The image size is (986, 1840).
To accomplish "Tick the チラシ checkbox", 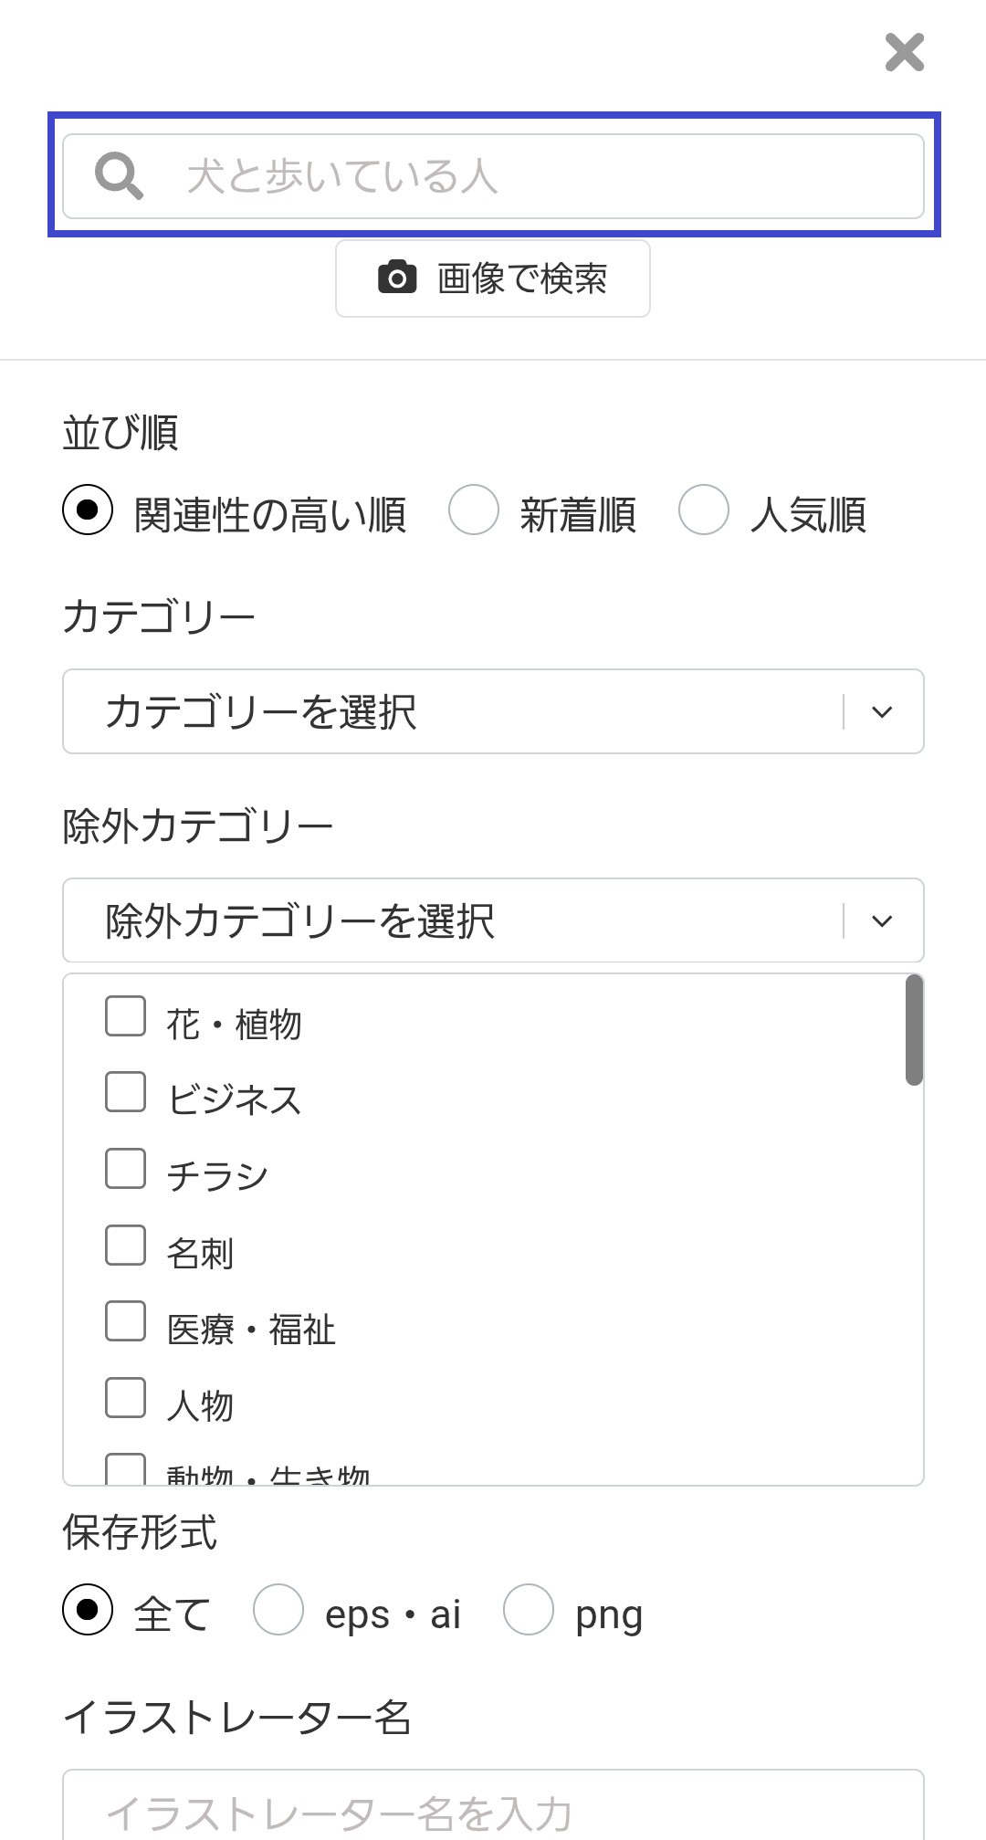I will (x=126, y=1169).
